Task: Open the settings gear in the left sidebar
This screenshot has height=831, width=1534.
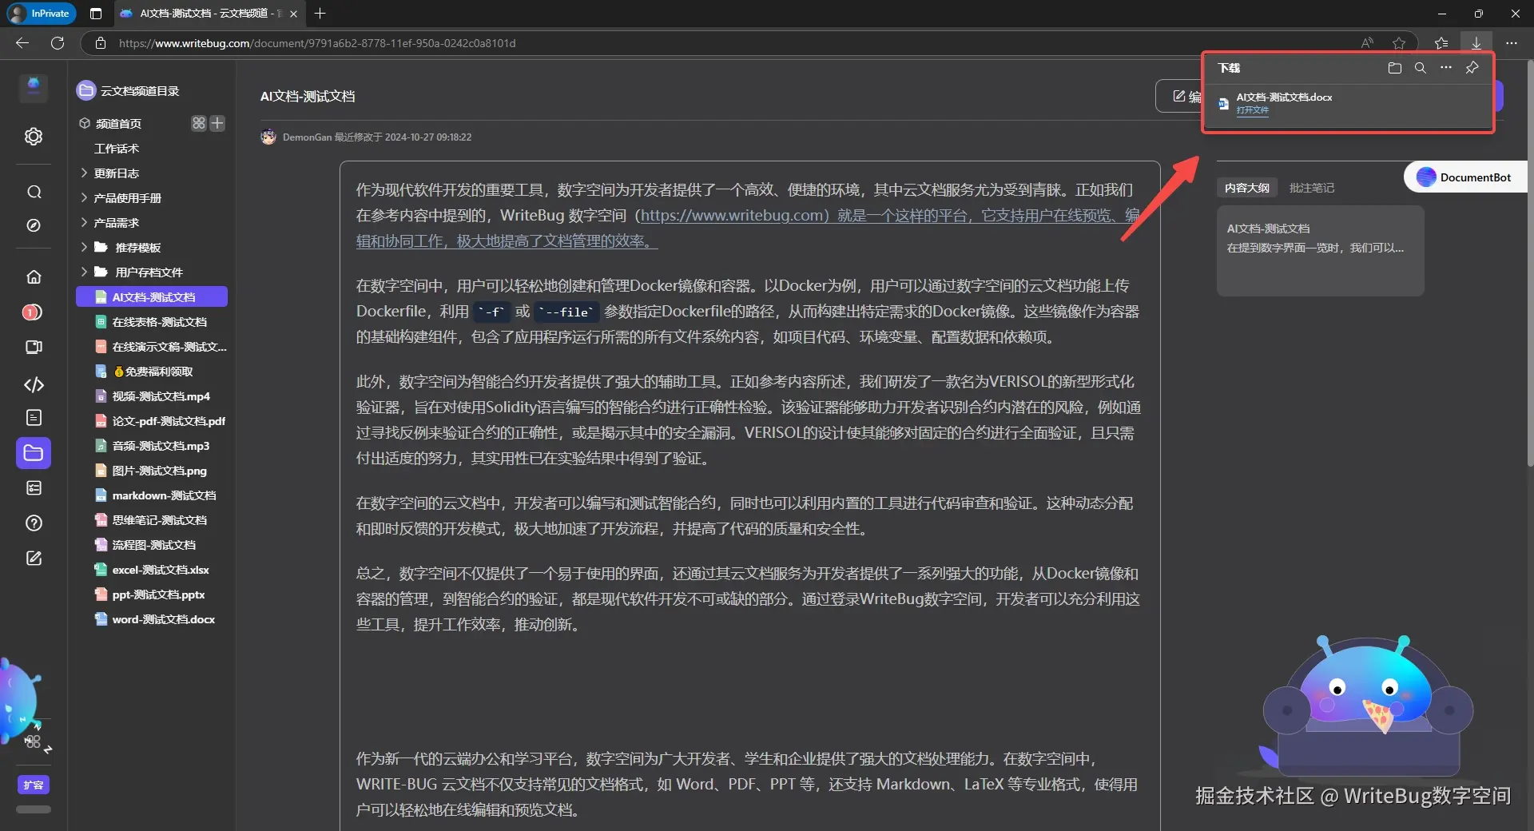Action: pyautogui.click(x=33, y=137)
